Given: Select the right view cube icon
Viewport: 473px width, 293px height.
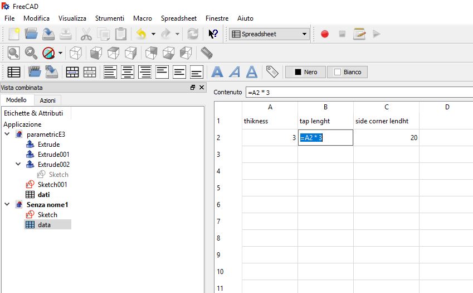Looking at the screenshot, I should click(130, 53).
